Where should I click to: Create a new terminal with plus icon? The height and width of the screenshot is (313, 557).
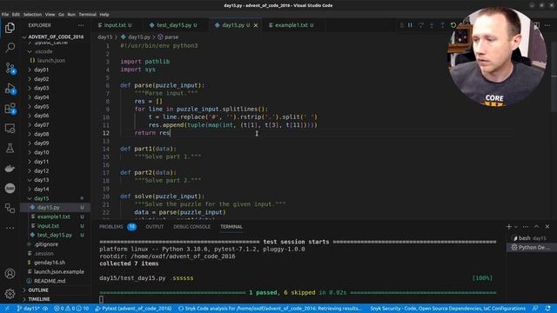508,227
